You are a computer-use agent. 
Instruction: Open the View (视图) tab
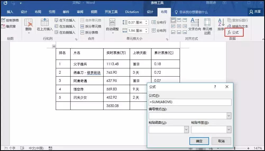tap(94, 12)
